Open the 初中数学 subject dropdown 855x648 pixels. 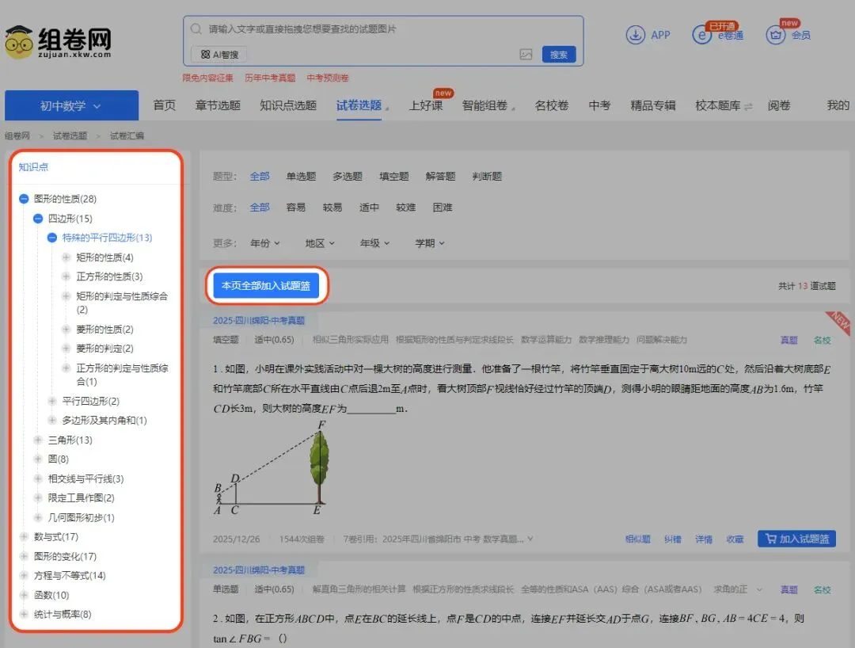pos(71,106)
